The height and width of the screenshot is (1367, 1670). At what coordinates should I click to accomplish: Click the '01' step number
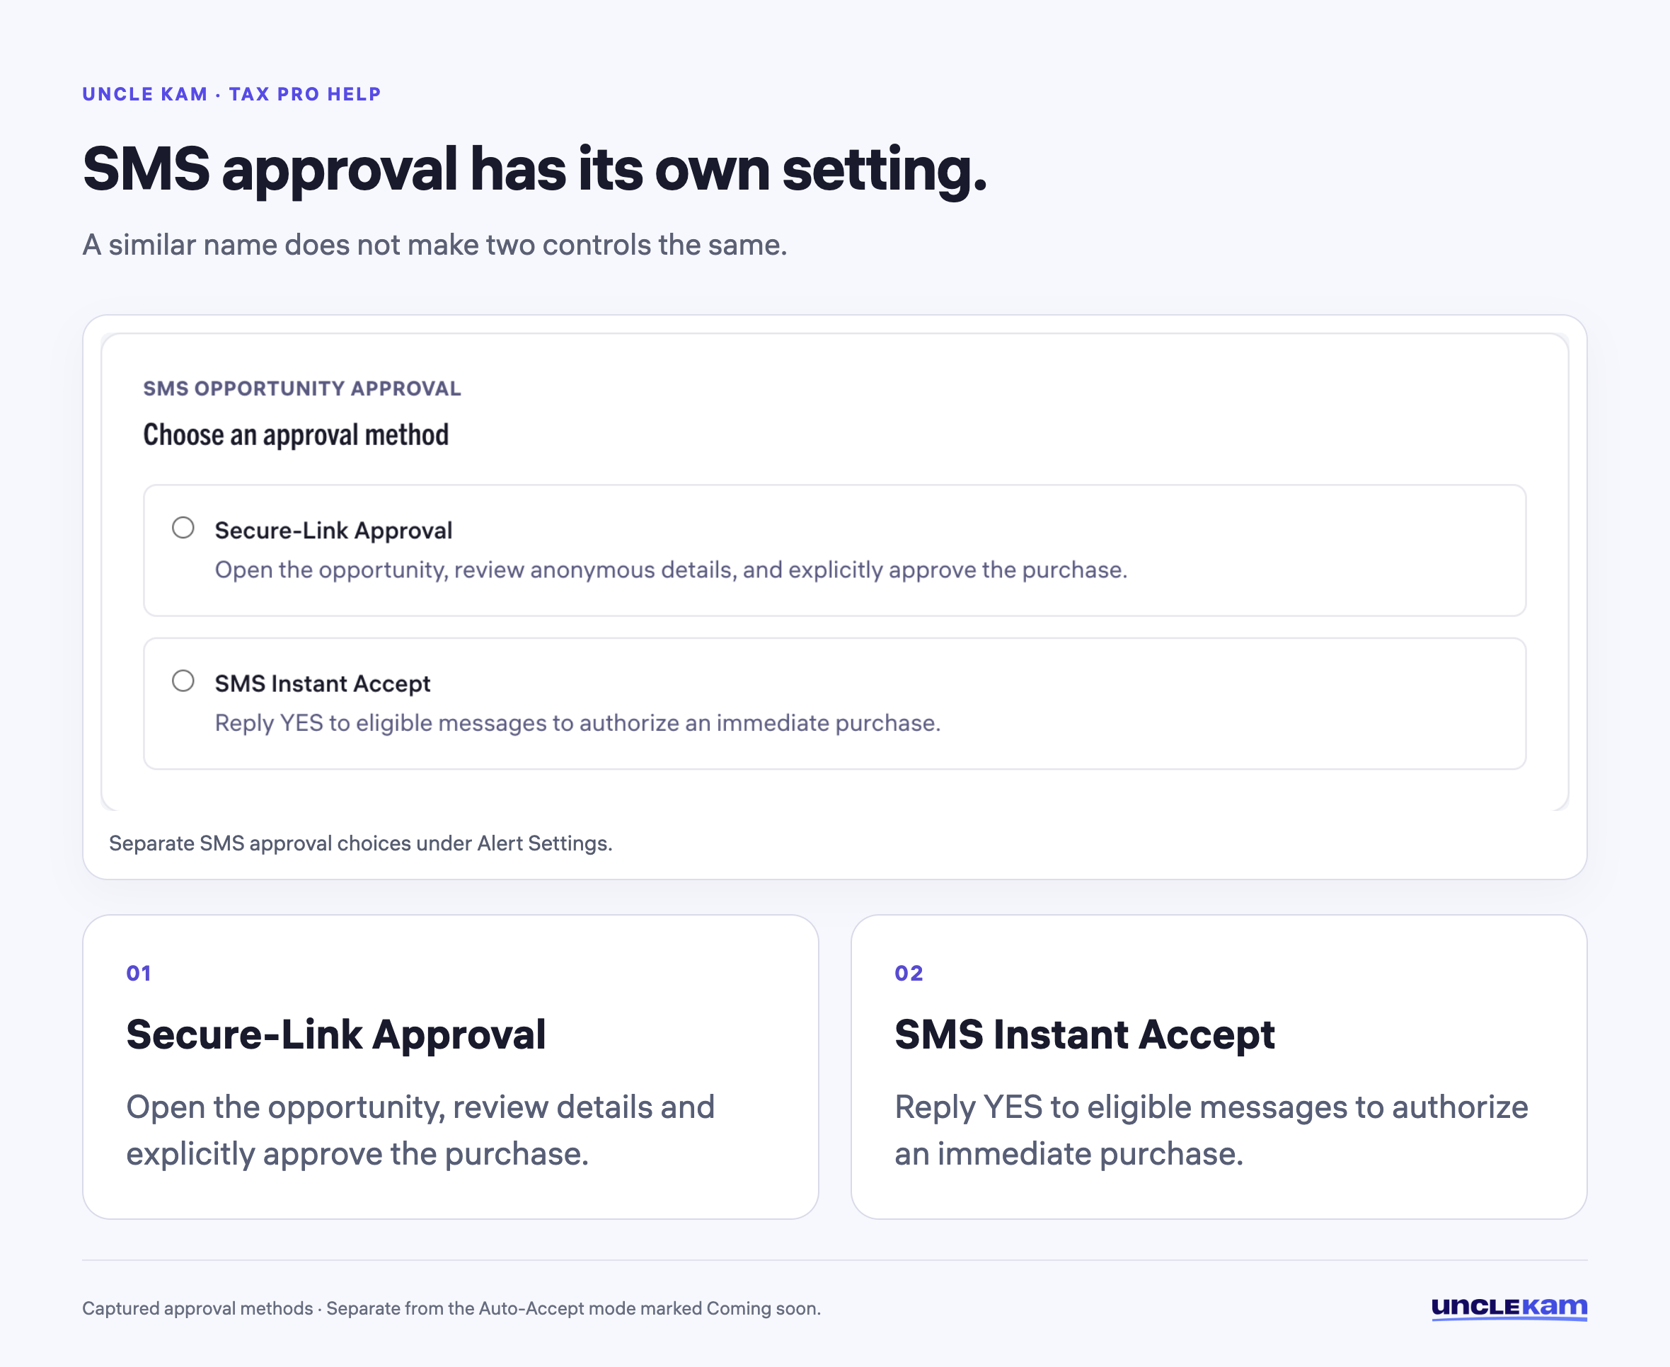point(139,974)
